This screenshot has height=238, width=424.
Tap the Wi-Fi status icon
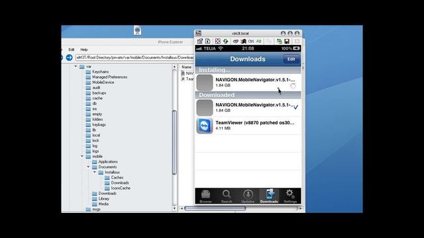221,48
